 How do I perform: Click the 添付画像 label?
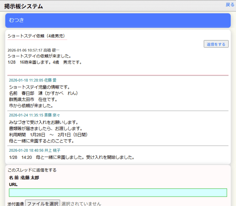pyautogui.click(x=16, y=203)
